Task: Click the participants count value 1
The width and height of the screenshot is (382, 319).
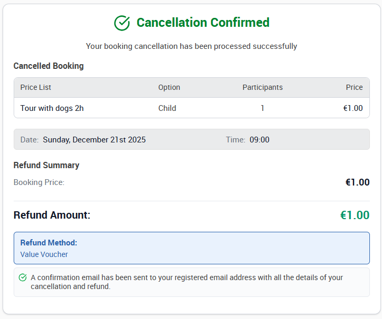Action: pyautogui.click(x=262, y=108)
